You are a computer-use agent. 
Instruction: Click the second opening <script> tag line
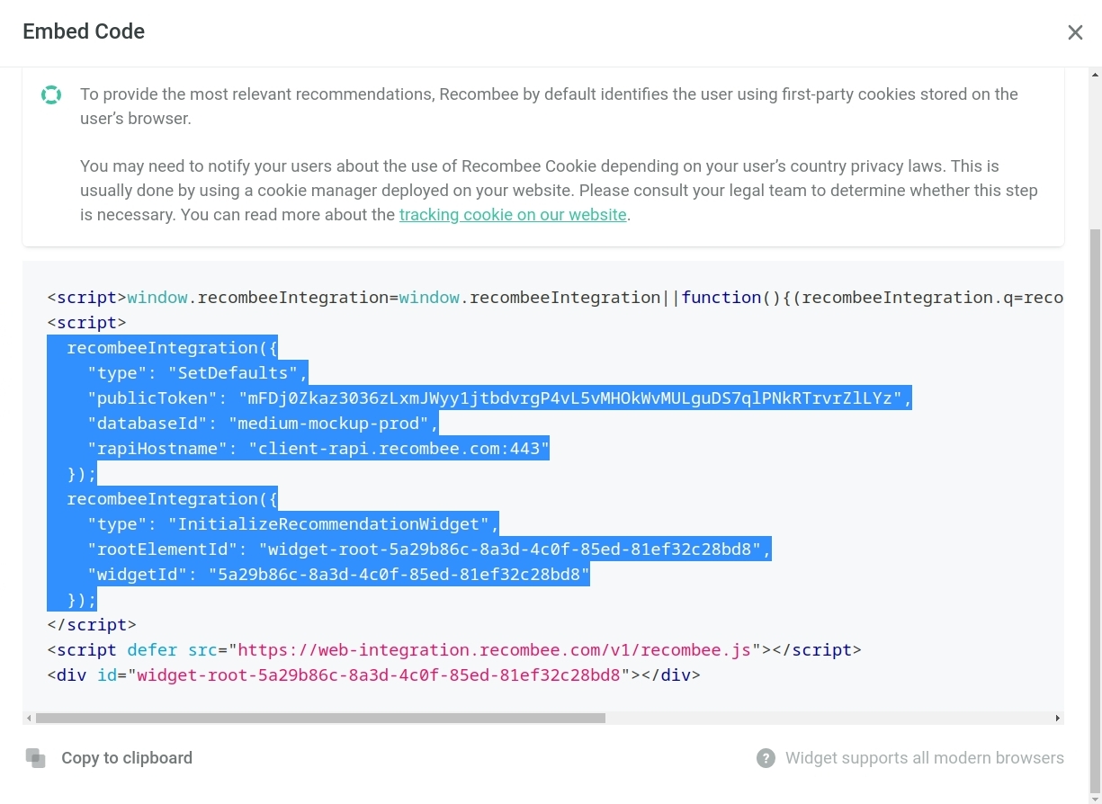(x=86, y=323)
